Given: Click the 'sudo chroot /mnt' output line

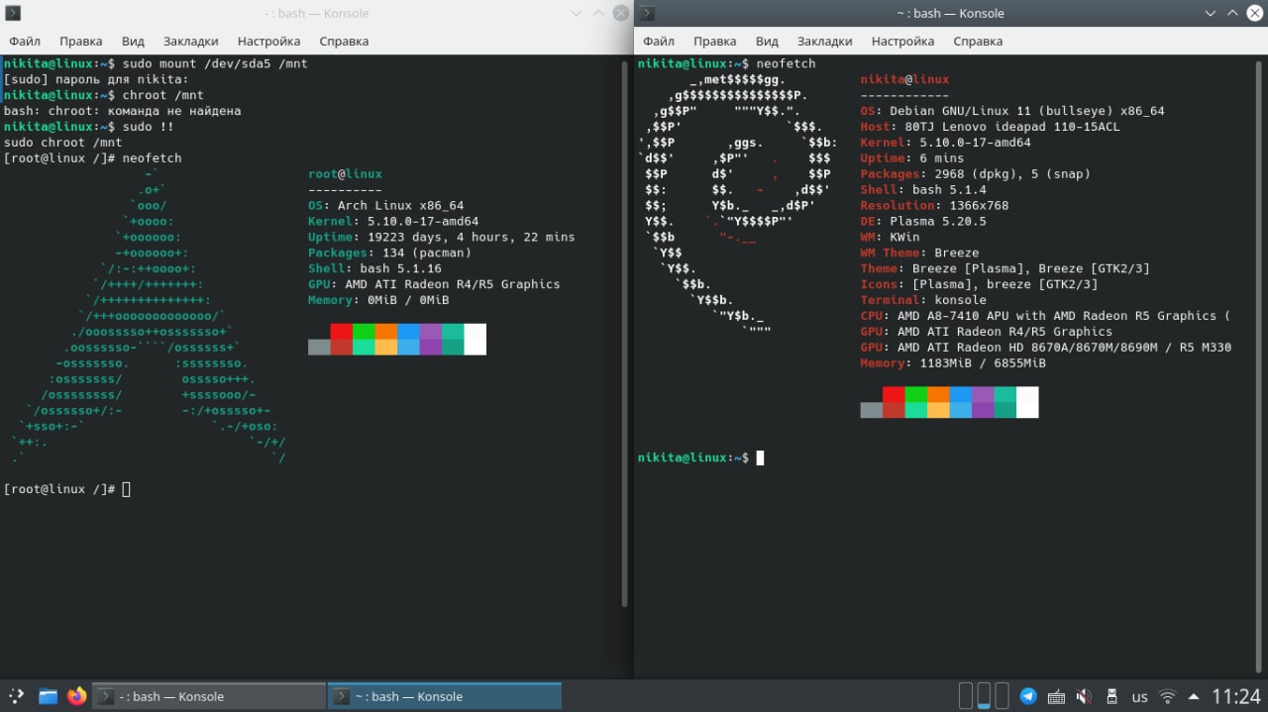Looking at the screenshot, I should [x=63, y=143].
